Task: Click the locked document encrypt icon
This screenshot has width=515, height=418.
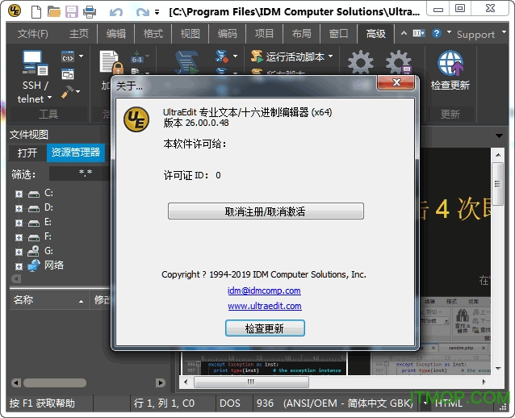Action: [111, 62]
